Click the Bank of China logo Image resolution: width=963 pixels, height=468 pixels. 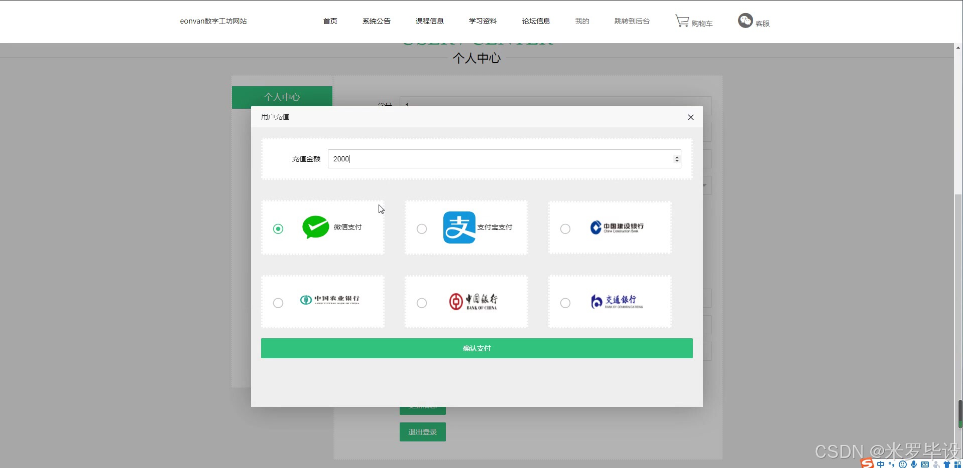pos(473,301)
